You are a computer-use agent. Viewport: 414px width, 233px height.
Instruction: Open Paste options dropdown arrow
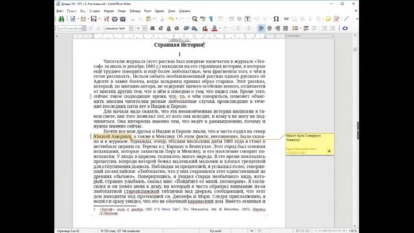point(154,19)
